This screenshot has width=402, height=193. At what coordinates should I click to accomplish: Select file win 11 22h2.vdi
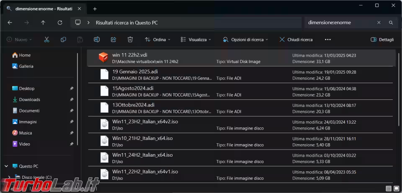[241, 58]
